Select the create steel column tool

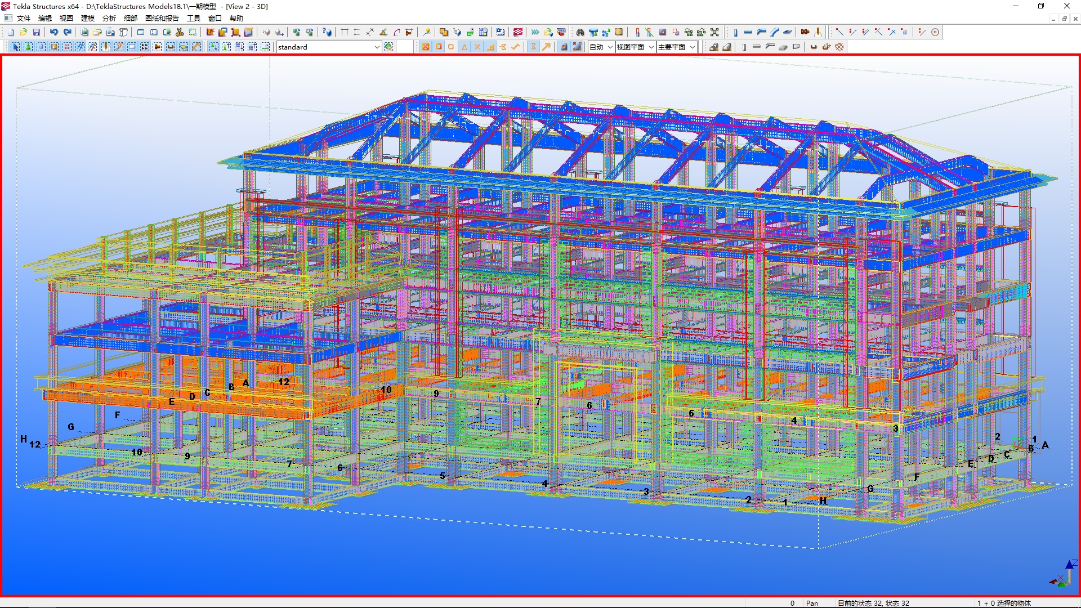[735, 32]
